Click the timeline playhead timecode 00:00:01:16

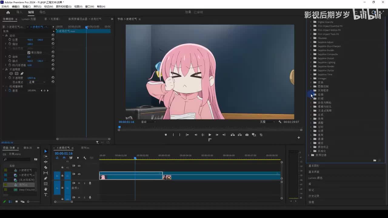64,154
